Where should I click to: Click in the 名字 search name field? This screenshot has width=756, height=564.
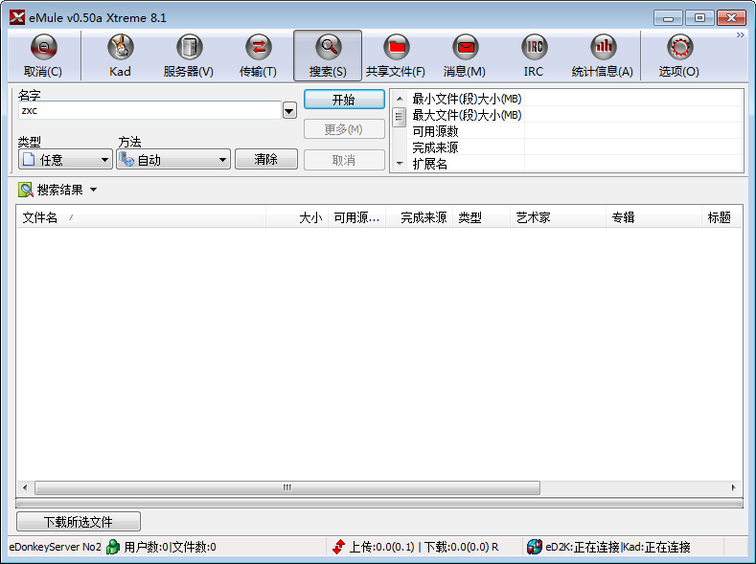tap(149, 110)
